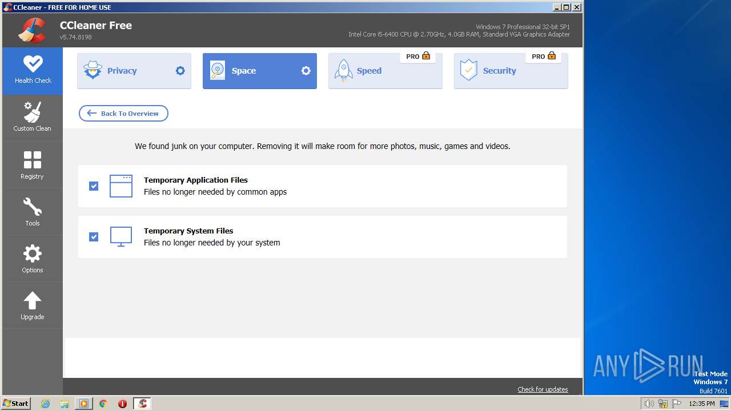Select the Space tab

[x=260, y=71]
